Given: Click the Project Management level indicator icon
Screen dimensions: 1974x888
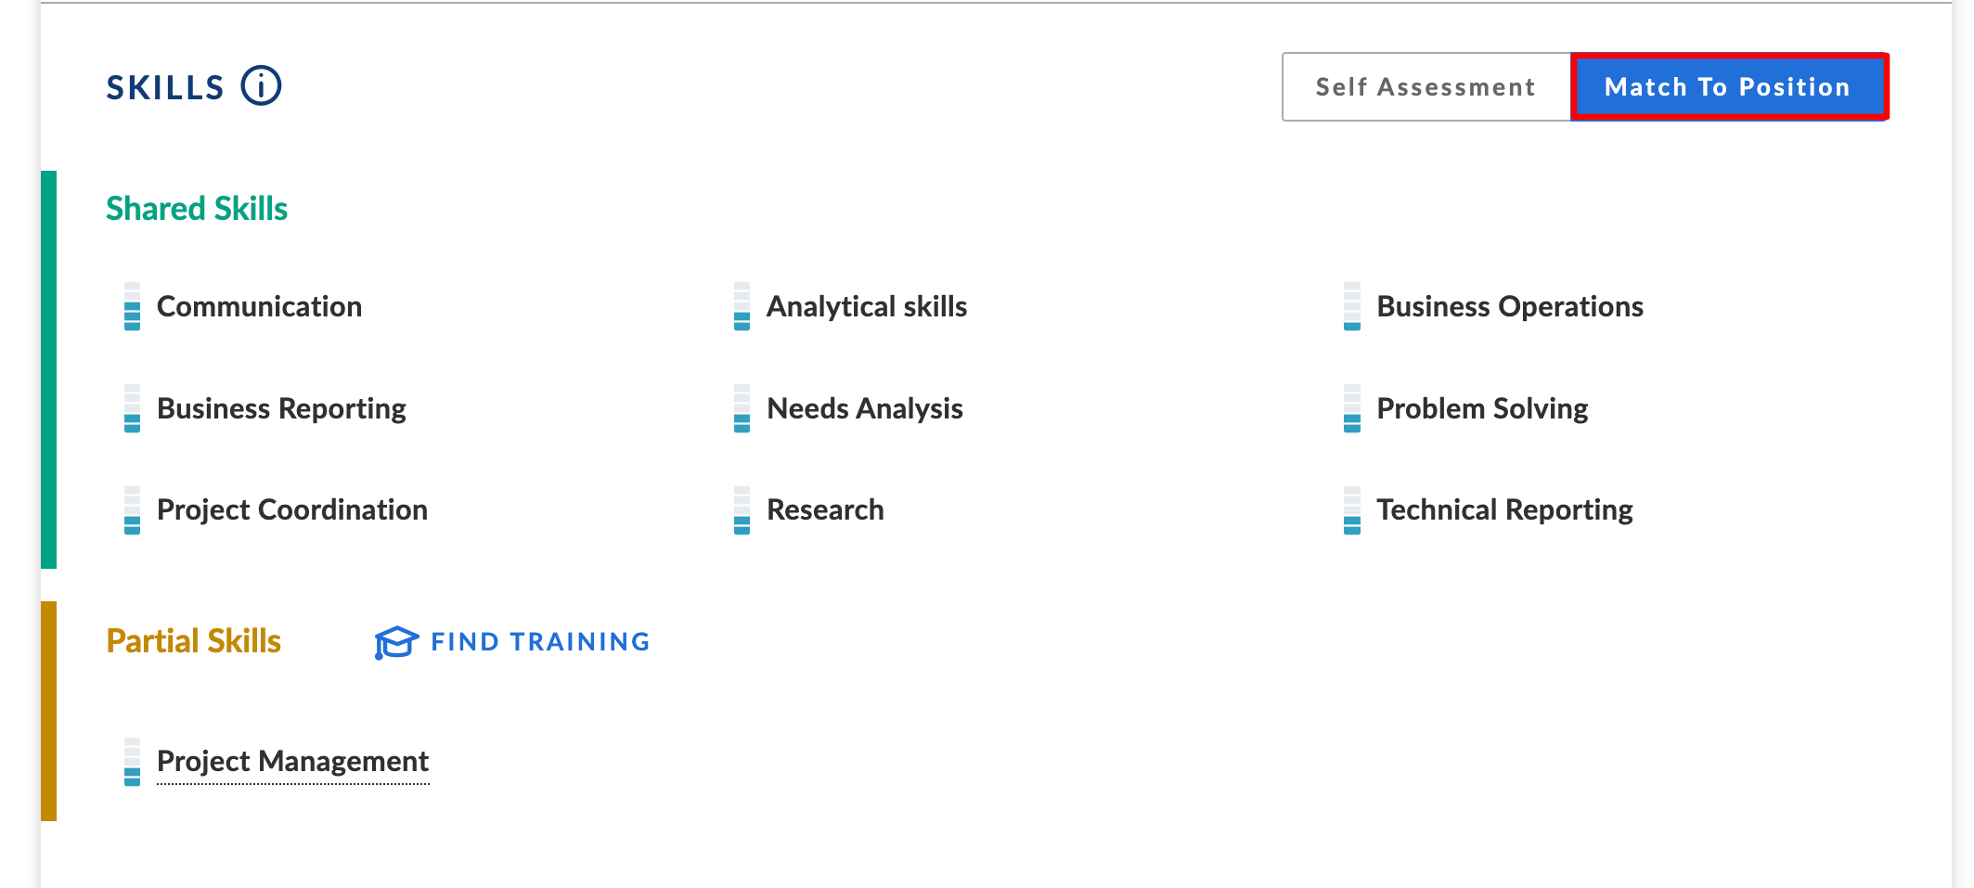Looking at the screenshot, I should click(132, 762).
